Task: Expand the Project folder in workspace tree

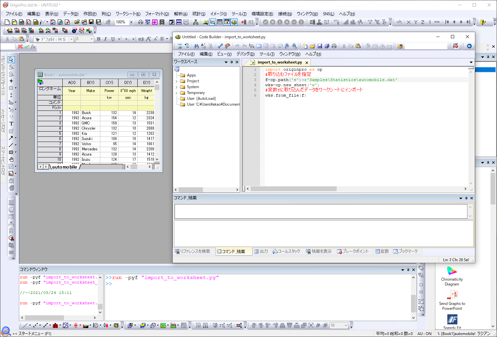Action: pyautogui.click(x=177, y=81)
